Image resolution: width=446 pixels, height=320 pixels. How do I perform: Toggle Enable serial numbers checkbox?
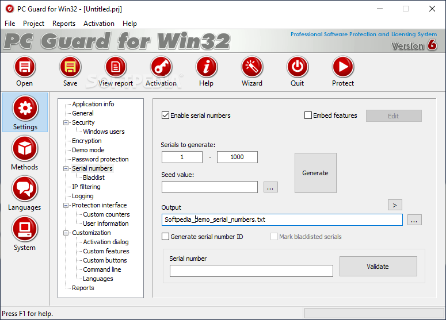[x=166, y=115]
